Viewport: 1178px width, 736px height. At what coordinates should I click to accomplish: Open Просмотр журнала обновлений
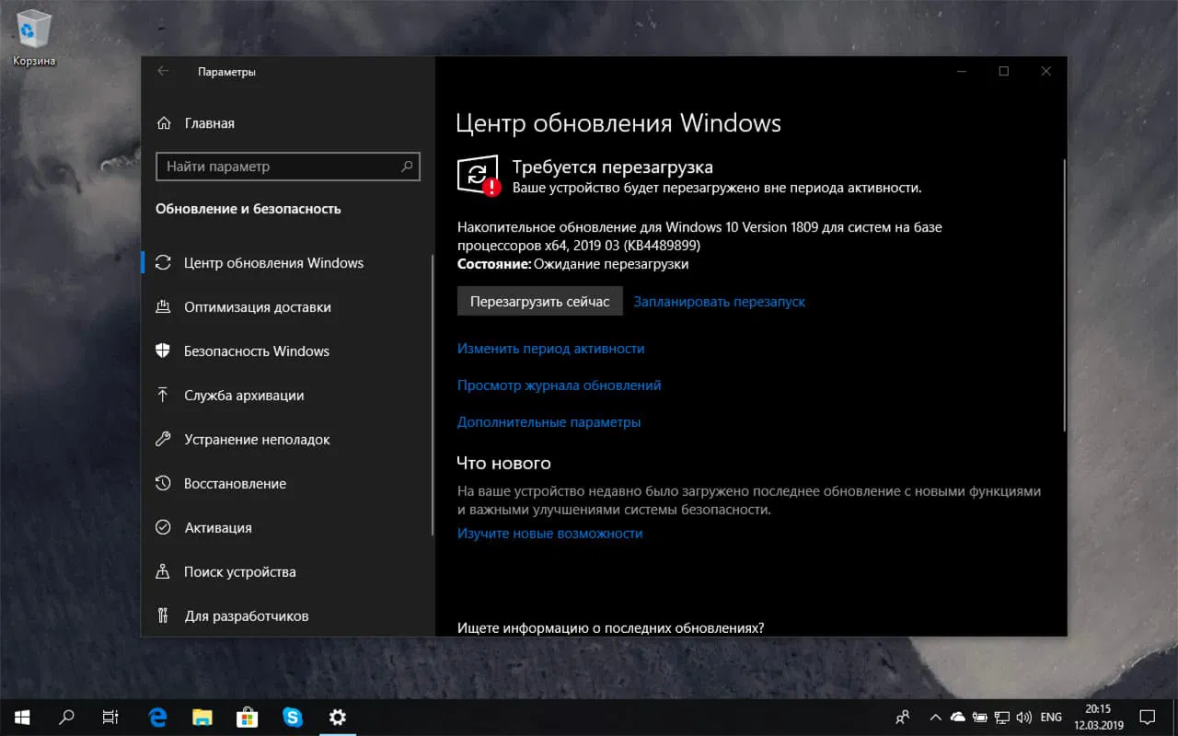pyautogui.click(x=559, y=385)
